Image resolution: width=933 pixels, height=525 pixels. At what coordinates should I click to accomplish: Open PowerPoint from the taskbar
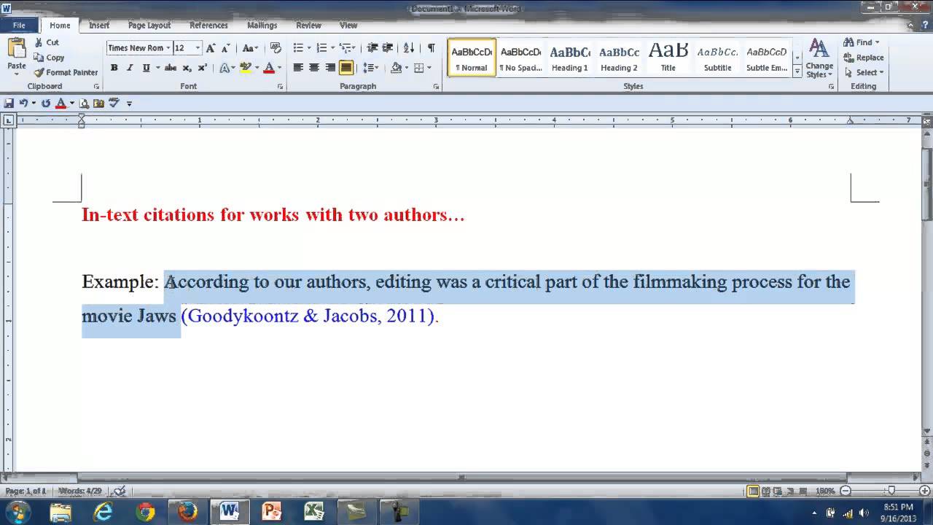pyautogui.click(x=271, y=511)
